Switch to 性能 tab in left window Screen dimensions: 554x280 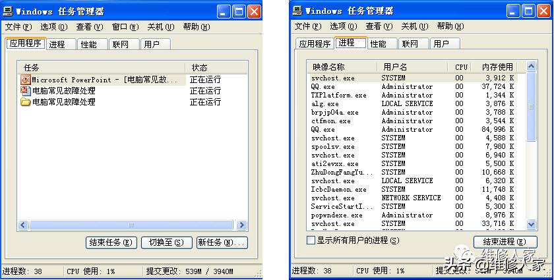pyautogui.click(x=92, y=45)
